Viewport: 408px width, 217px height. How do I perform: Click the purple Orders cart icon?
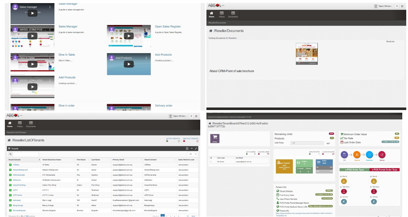coord(215,138)
